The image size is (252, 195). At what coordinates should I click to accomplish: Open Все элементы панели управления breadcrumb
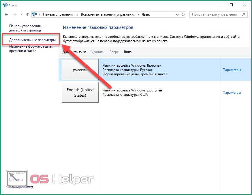pyautogui.click(x=108, y=14)
